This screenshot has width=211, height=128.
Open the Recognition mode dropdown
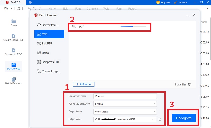point(125,96)
